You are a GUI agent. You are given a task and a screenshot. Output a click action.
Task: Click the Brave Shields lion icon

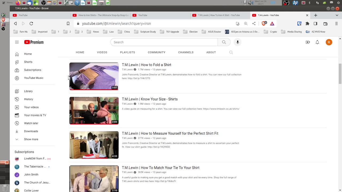pyautogui.click(x=264, y=23)
